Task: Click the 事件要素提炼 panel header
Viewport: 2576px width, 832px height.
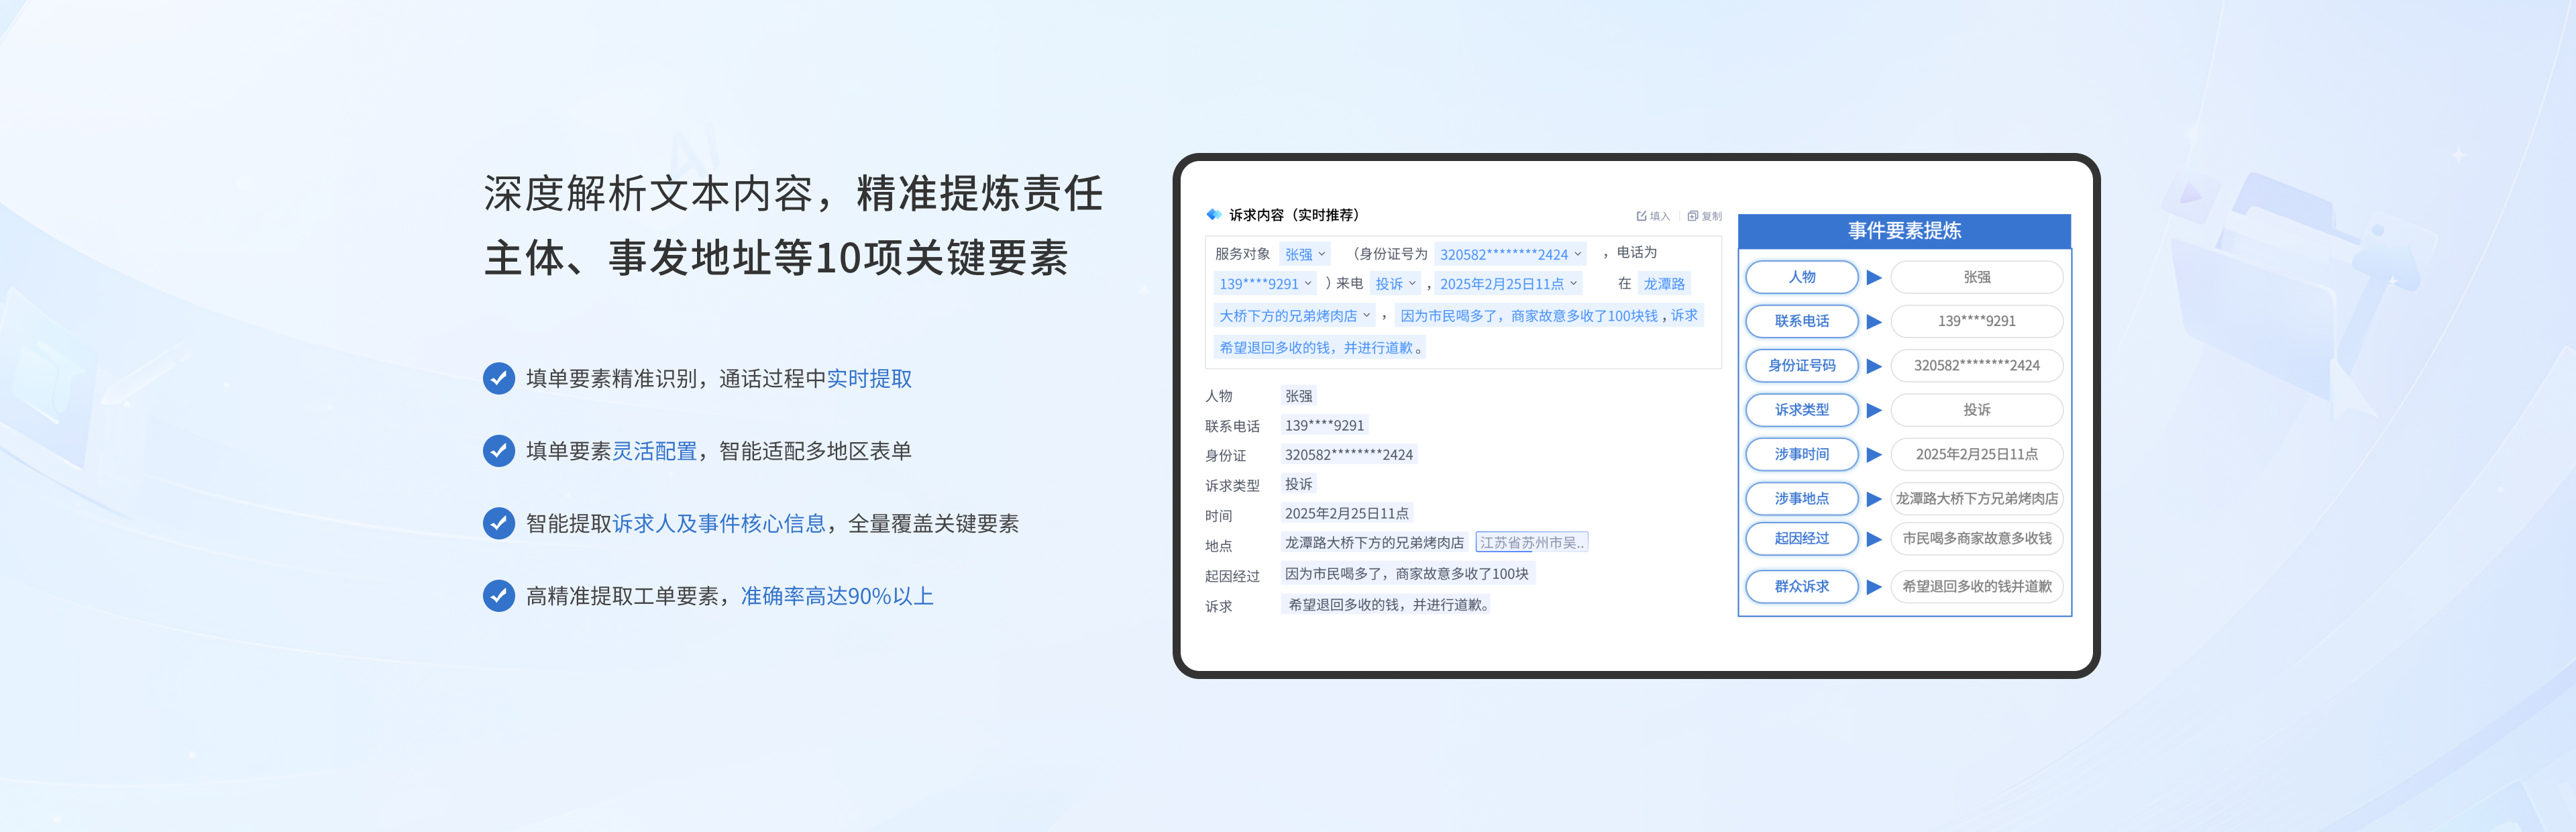Action: (1904, 231)
